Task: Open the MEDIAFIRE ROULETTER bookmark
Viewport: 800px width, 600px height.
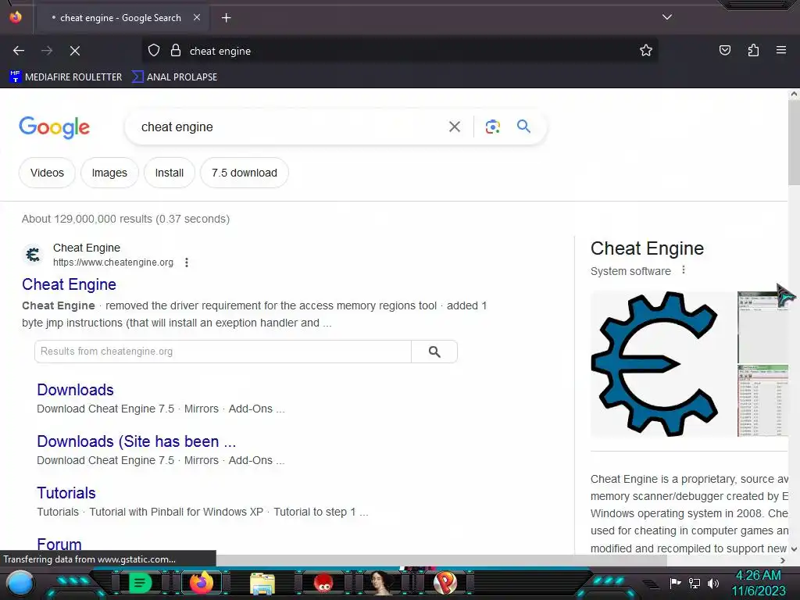Action: 66,77
